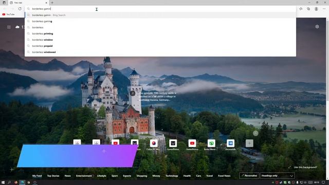Viewport: 329px width, 185px height.
Task: Select the 'borderless gaming' suggestion
Action: 160,22
